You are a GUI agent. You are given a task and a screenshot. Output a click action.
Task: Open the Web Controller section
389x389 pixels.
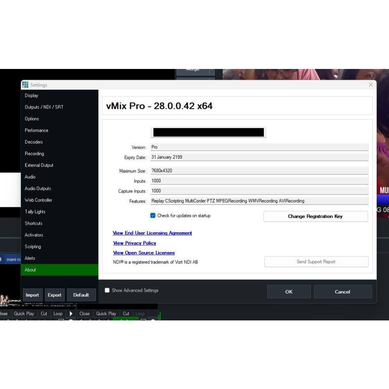click(x=60, y=200)
